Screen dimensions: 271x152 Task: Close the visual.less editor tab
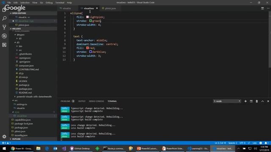[97, 8]
